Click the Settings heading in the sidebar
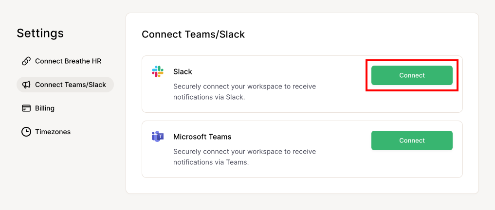 pyautogui.click(x=40, y=33)
